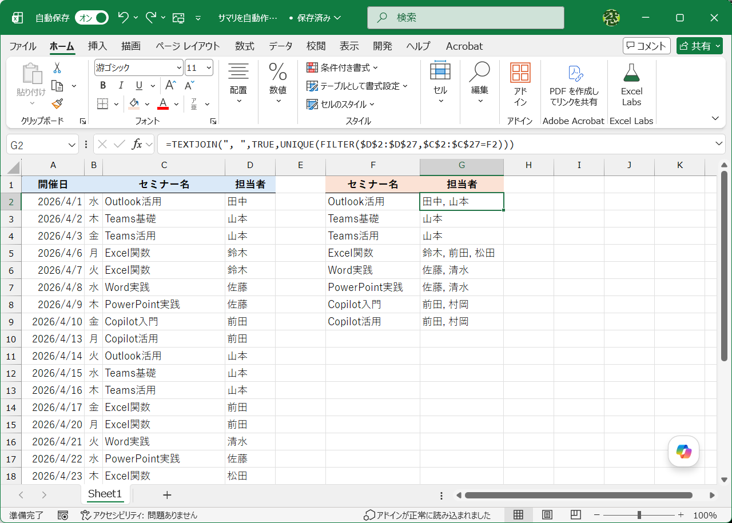Click accessibility status アクセシビリティ: 問題ありません
Viewport: 732px width, 523px height.
click(140, 515)
